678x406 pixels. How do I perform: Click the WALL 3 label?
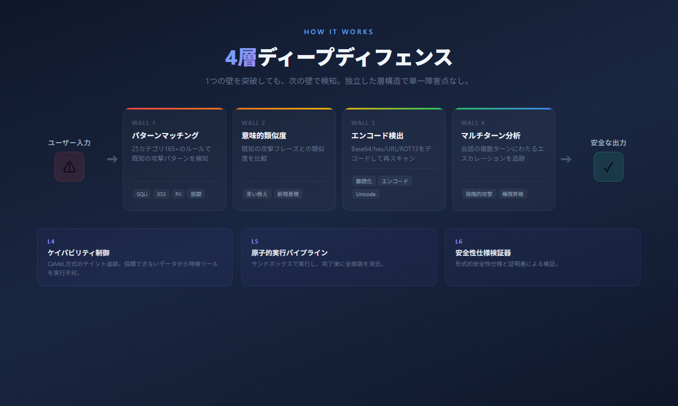363,123
